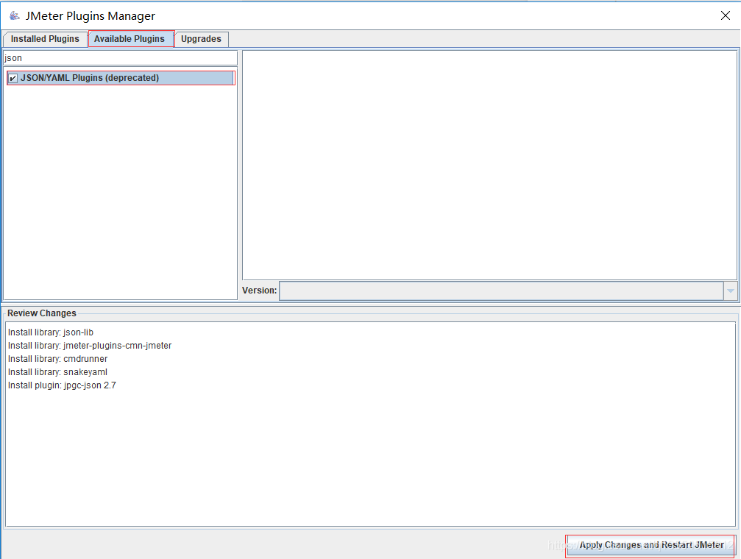Click Apply Changes and Restart JMeter
This screenshot has height=559, width=741.
pos(651,545)
